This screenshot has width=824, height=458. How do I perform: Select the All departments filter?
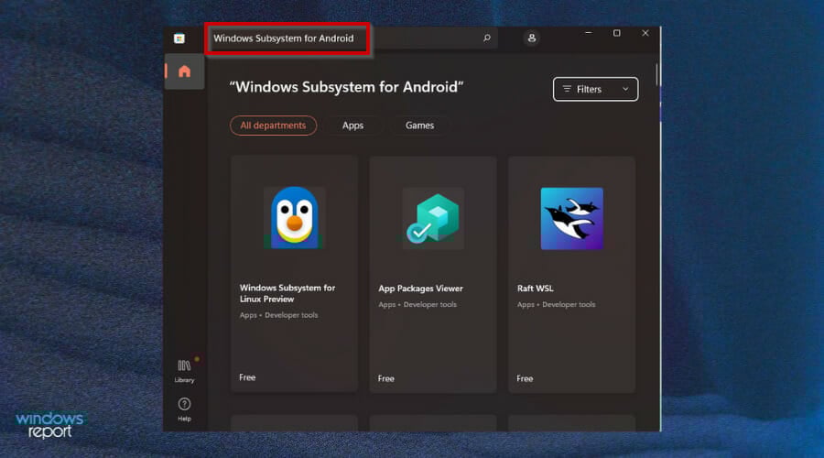tap(273, 125)
